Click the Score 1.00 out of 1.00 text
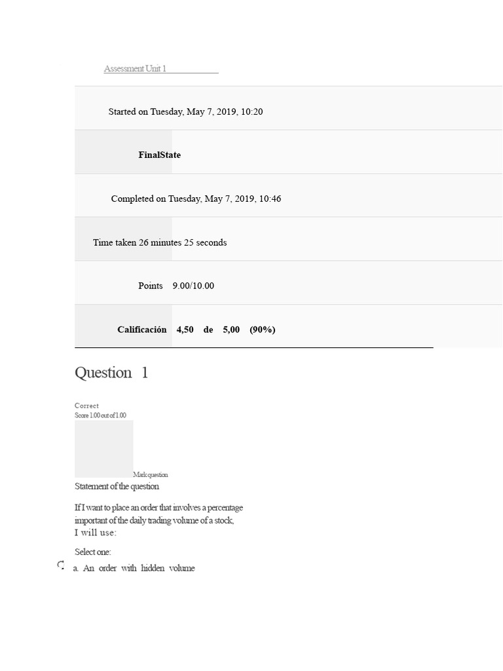 [x=100, y=415]
